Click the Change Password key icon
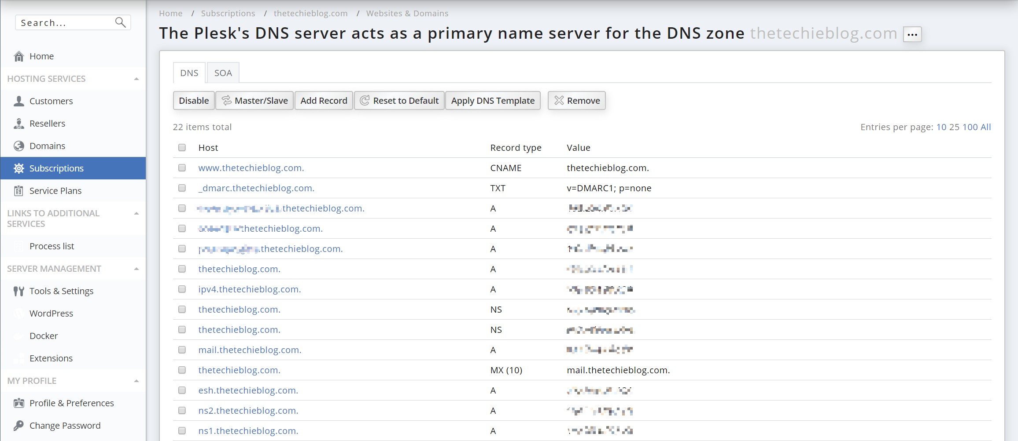The height and width of the screenshot is (441, 1018). pos(19,426)
